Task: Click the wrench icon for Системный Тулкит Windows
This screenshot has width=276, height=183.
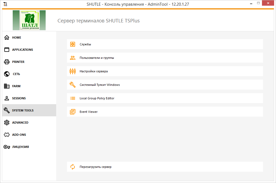Action: point(72,84)
